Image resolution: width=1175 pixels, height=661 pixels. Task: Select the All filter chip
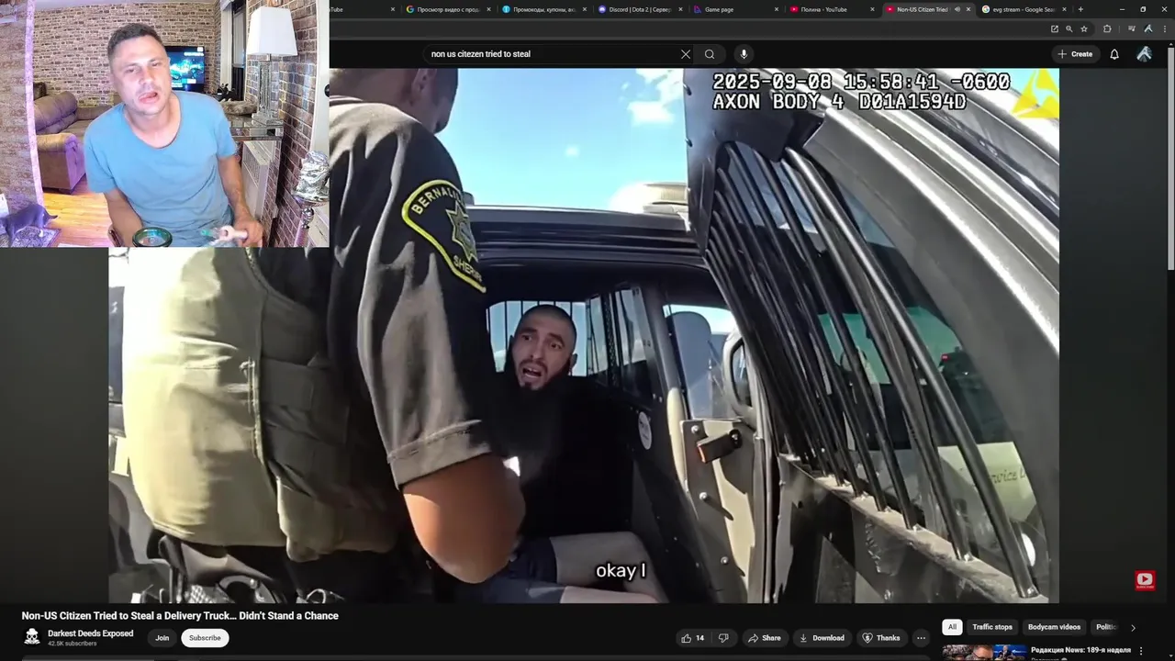(x=952, y=627)
